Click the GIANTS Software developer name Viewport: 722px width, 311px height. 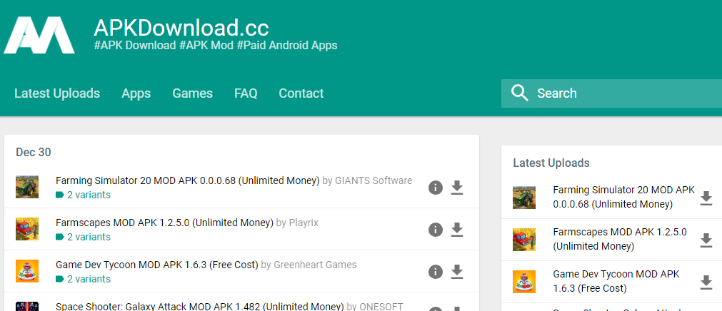click(373, 180)
